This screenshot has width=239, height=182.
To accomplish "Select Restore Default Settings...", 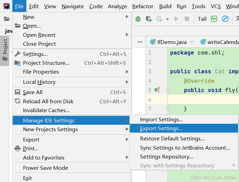I will pos(184,138).
